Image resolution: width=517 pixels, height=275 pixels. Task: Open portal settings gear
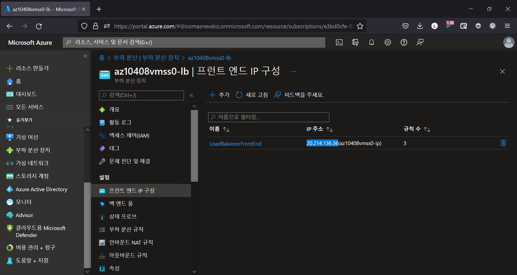pos(387,42)
